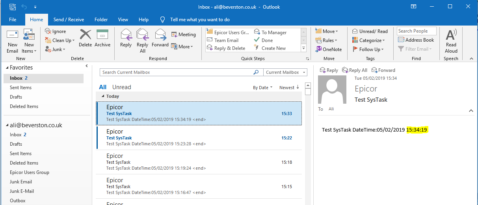
Task: Open the Outbox folder
Action: (18, 201)
